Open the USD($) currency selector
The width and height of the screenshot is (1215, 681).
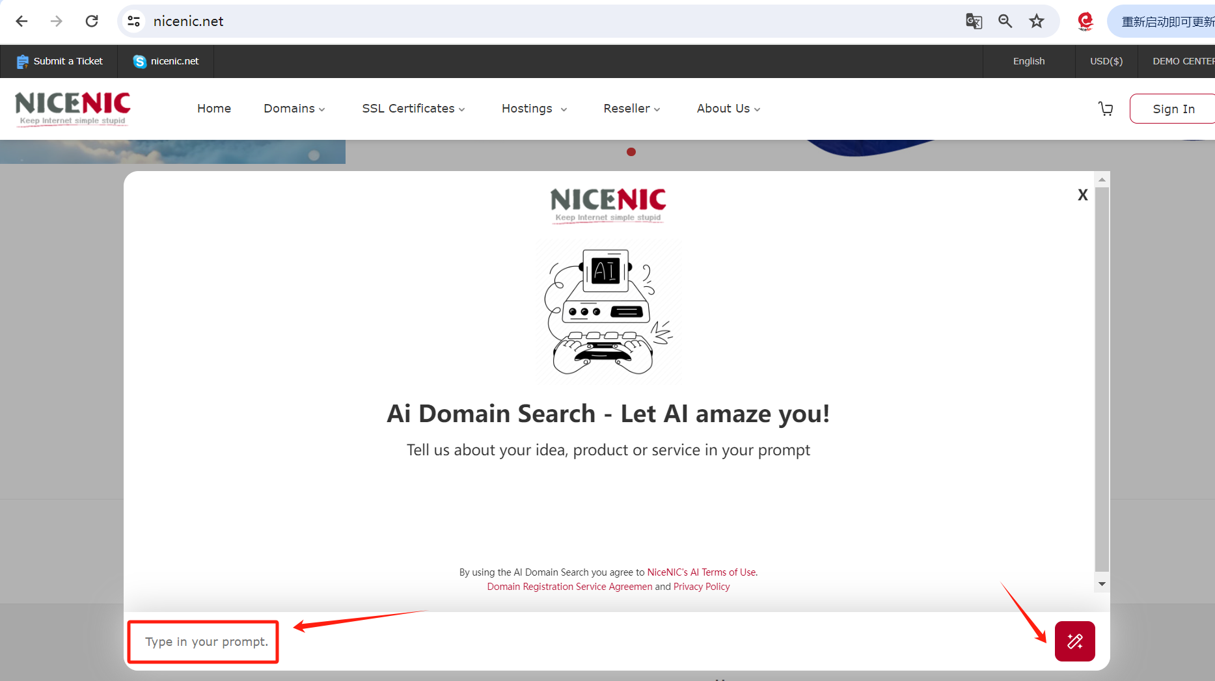tap(1106, 61)
